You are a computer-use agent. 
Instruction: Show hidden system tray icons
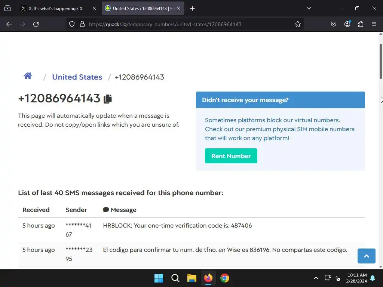tap(316, 278)
